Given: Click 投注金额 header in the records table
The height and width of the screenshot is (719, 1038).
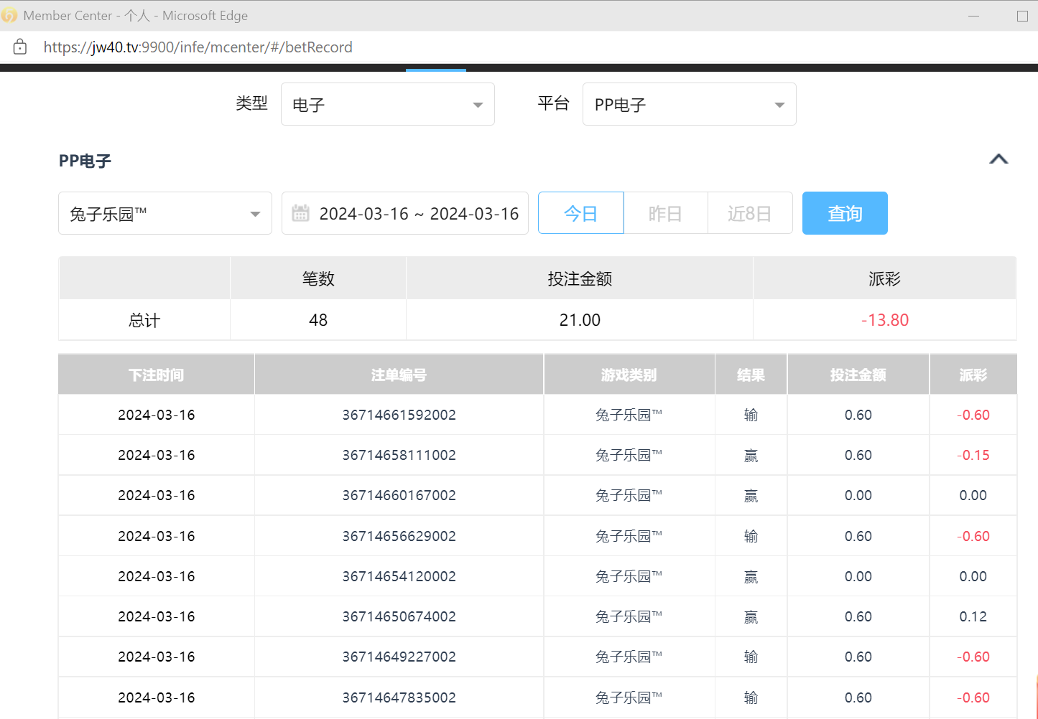Looking at the screenshot, I should point(858,375).
